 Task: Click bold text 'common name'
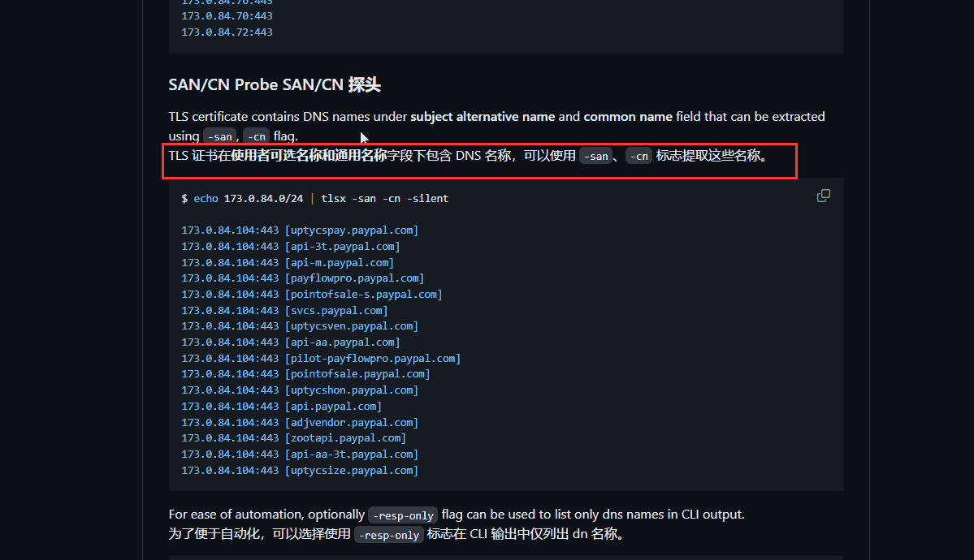click(x=627, y=117)
